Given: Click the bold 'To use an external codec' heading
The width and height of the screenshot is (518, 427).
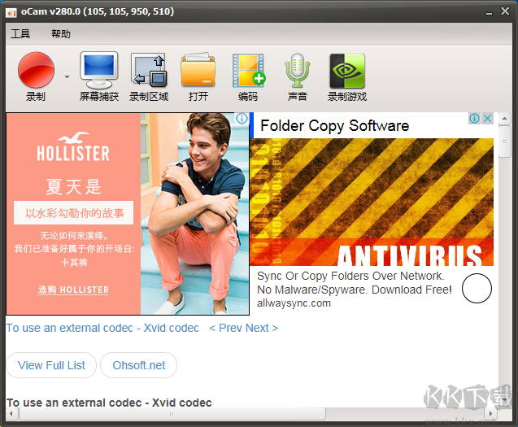Looking at the screenshot, I should click(109, 403).
